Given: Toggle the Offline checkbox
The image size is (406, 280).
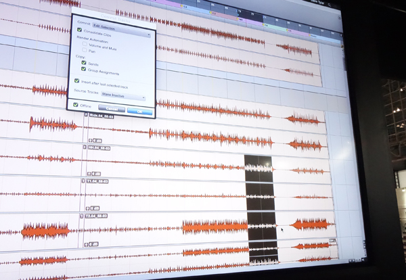Looking at the screenshot, I should 76,105.
